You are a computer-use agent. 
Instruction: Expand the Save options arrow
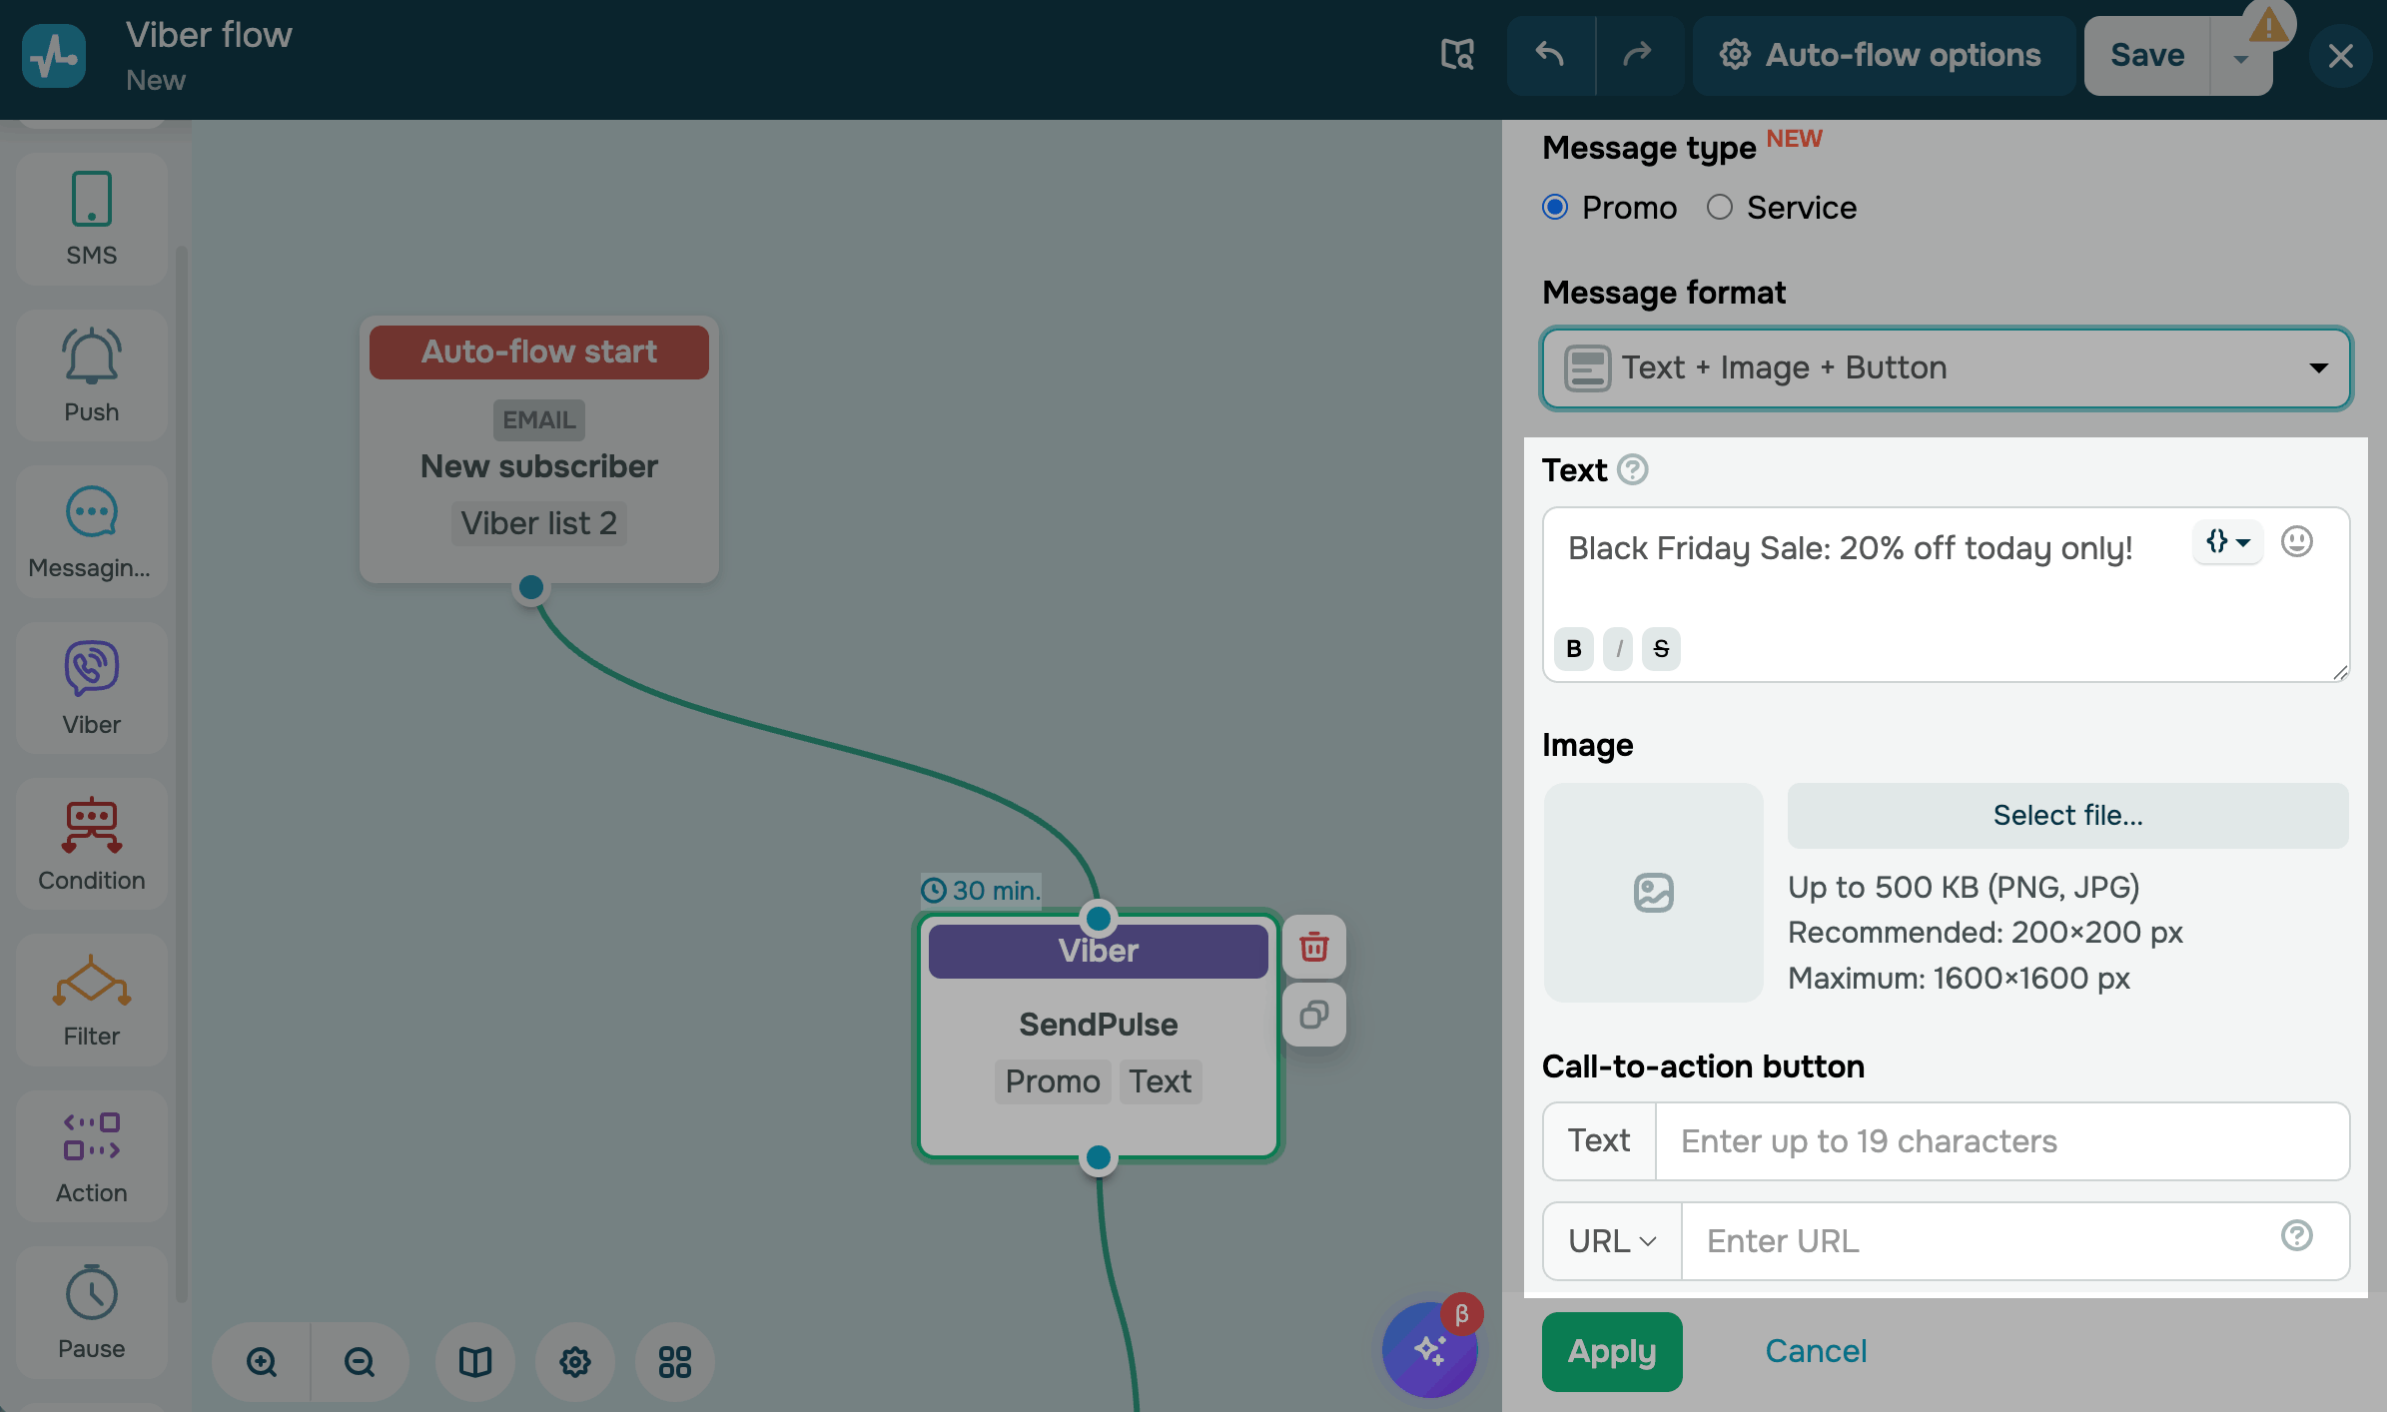pos(2240,59)
